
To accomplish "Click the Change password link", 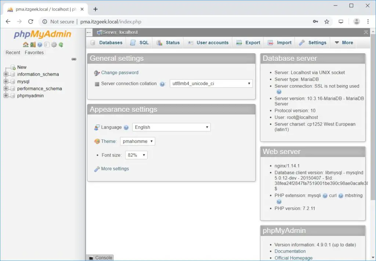I will coord(120,73).
